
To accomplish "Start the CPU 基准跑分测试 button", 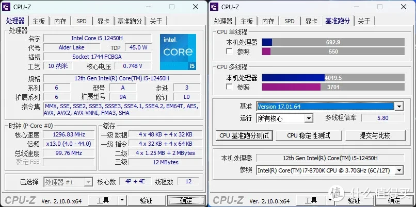I will 244,136.
